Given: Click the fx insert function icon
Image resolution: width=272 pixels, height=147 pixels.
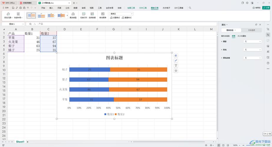Looking at the screenshot, I should [35, 24].
